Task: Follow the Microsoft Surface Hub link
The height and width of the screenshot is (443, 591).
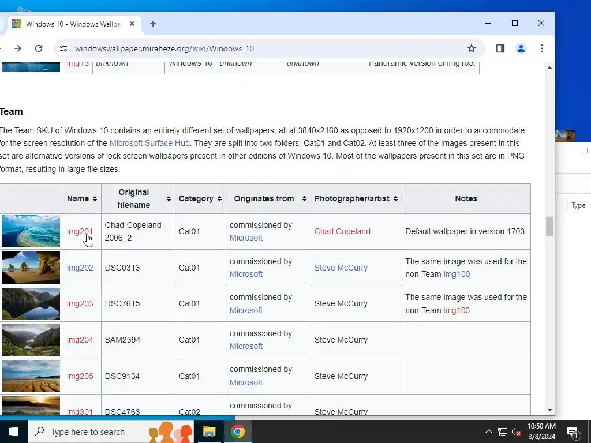Action: point(149,143)
